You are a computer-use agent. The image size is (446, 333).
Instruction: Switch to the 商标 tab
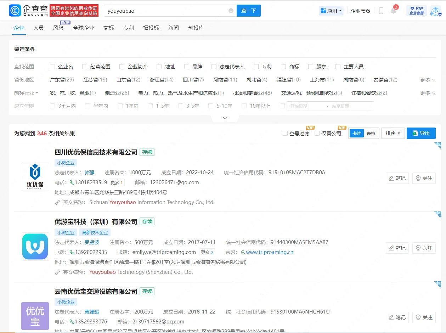(109, 28)
